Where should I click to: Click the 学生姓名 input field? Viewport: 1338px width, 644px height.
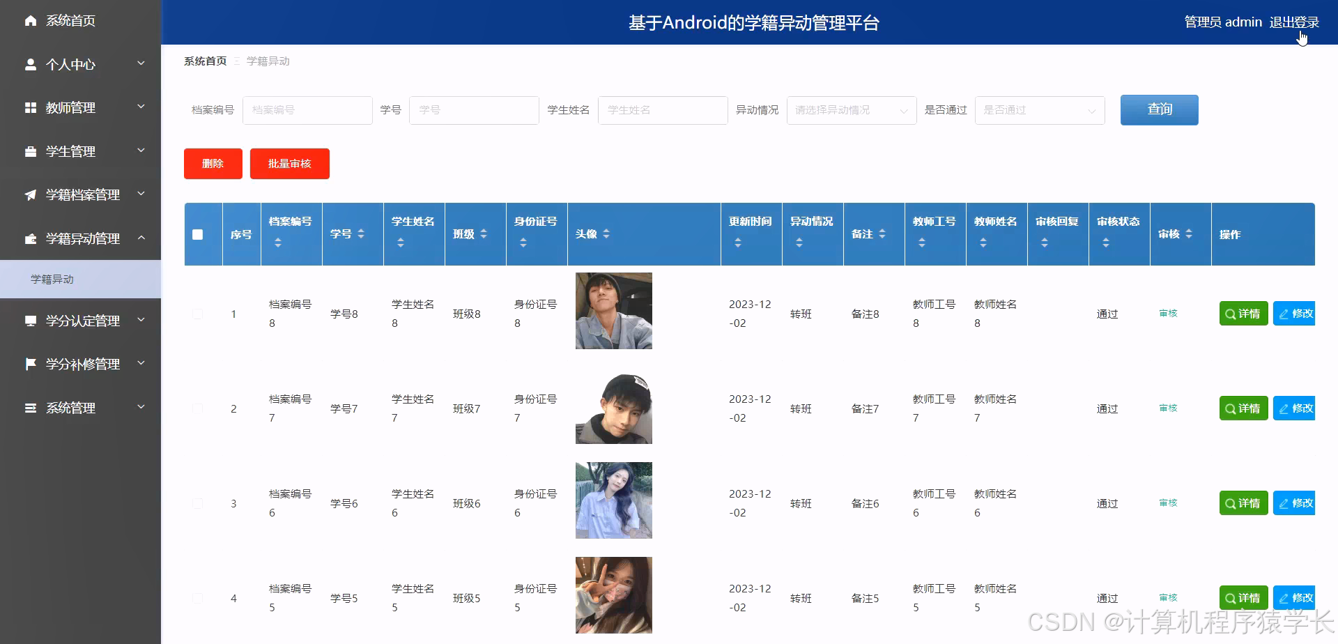[x=662, y=110]
